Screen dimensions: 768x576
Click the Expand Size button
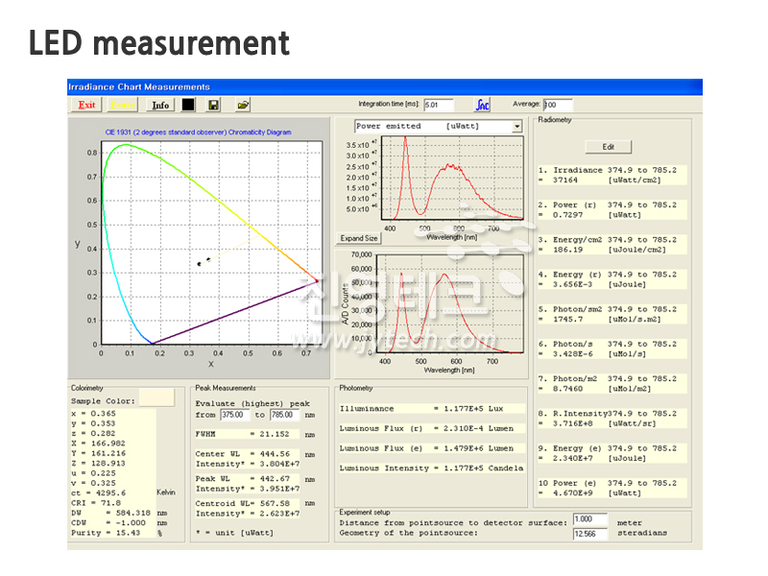359,238
